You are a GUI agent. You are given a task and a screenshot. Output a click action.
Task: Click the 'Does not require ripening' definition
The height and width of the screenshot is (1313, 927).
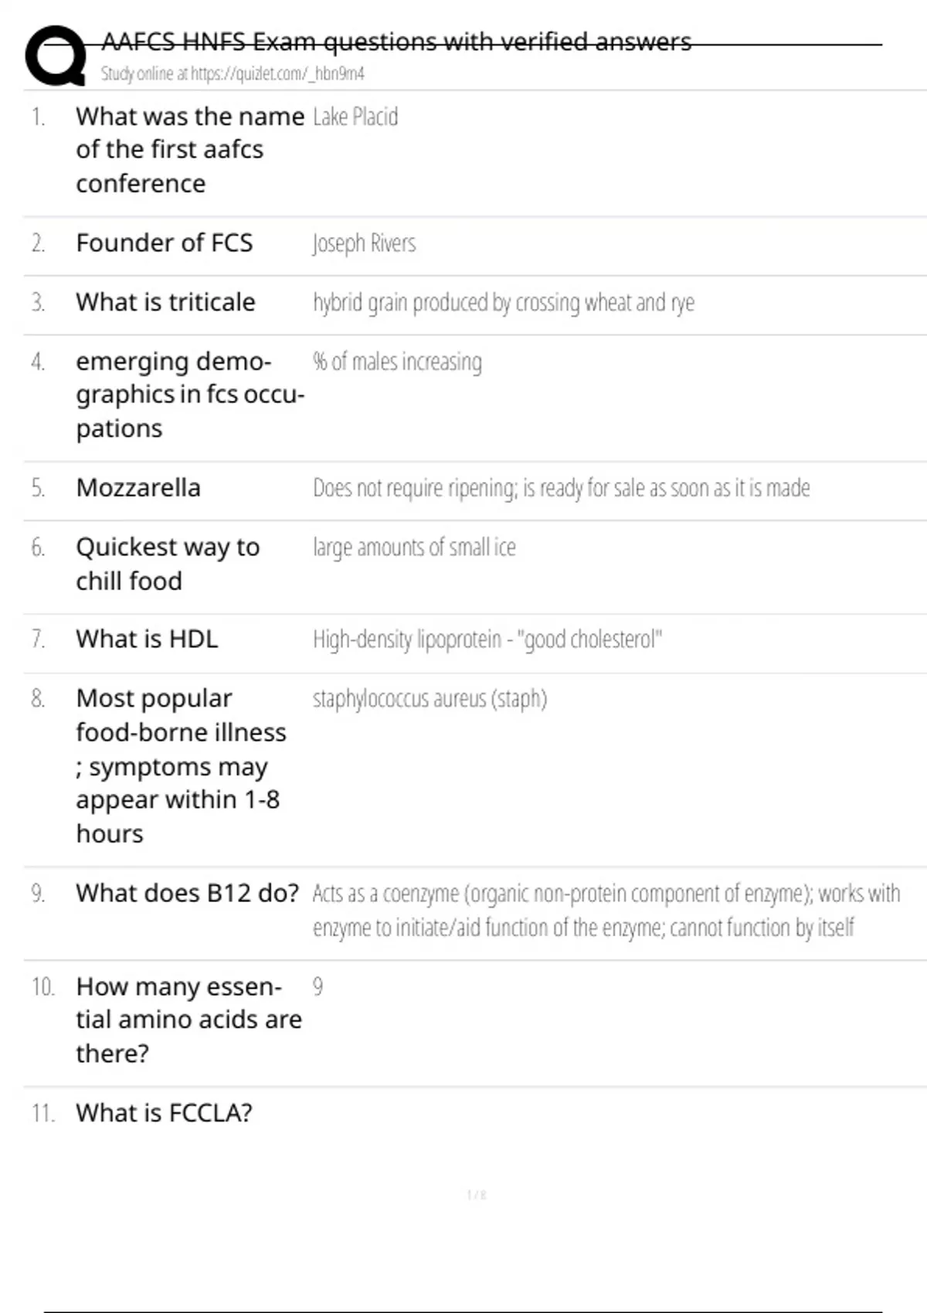point(561,488)
